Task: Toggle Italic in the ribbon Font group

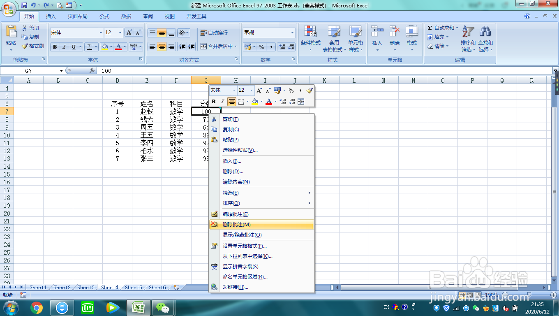Action: 64,47
